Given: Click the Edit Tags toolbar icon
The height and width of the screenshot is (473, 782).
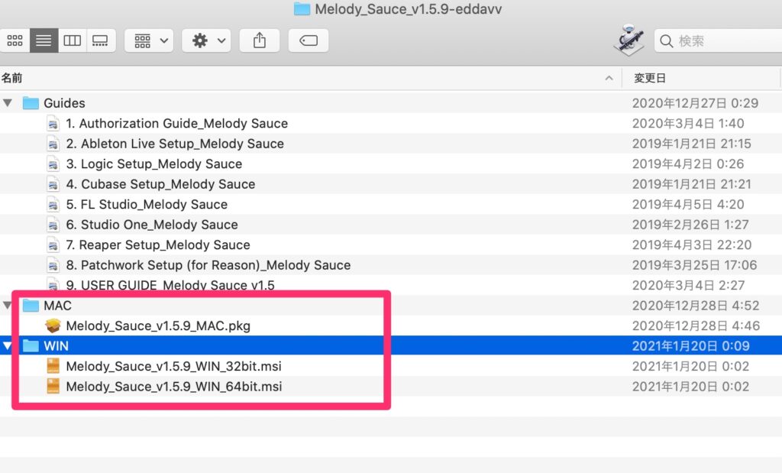Looking at the screenshot, I should point(309,40).
